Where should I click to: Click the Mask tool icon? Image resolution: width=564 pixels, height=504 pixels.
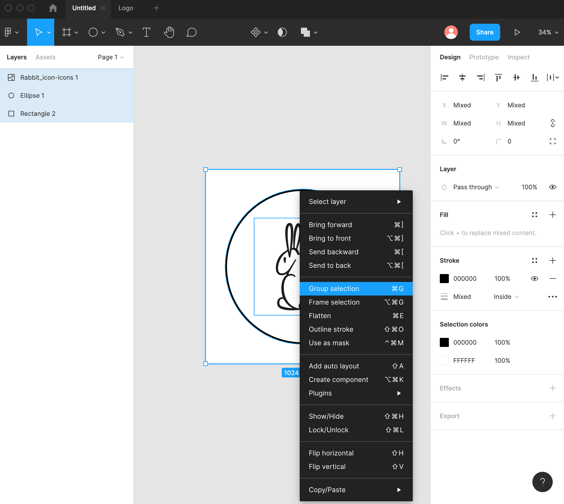click(x=282, y=32)
